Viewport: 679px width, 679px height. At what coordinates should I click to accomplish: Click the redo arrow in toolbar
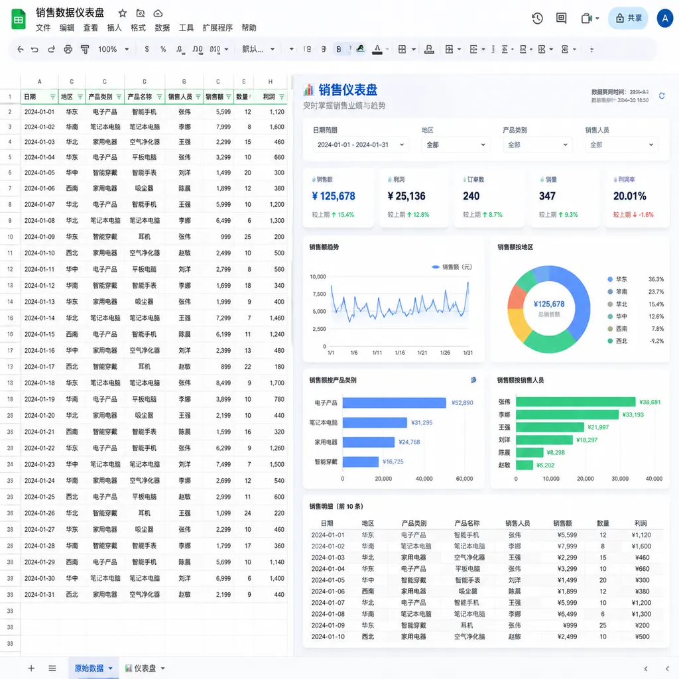[51, 49]
